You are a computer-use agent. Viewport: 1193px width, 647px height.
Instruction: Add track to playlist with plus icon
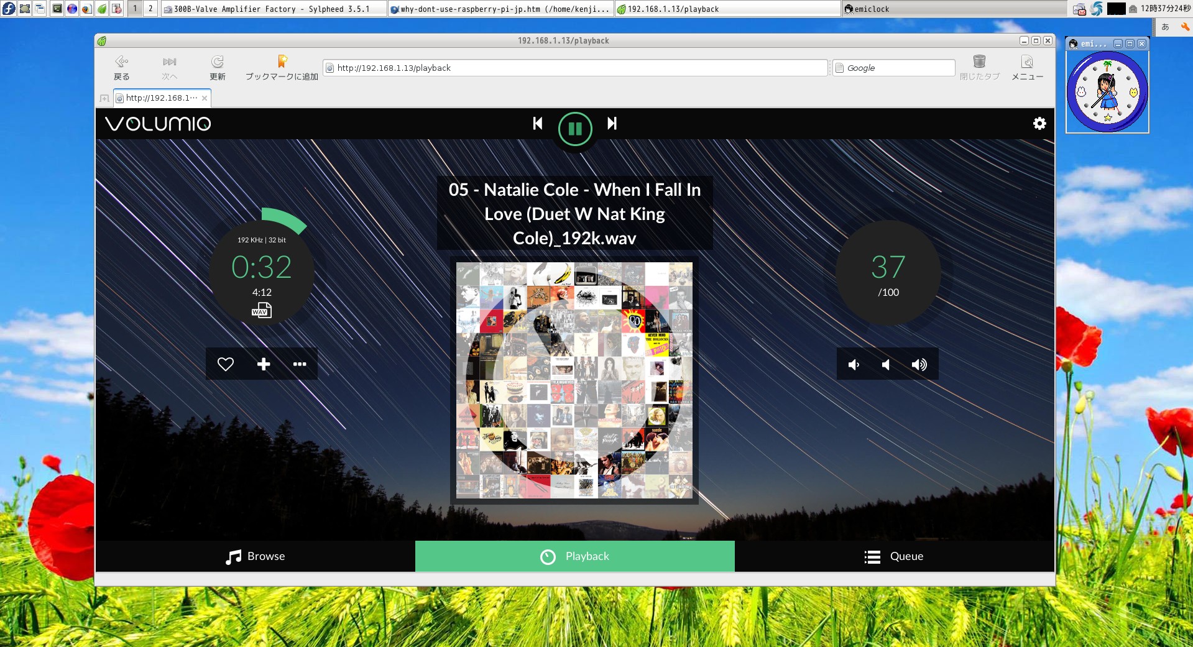[264, 364]
